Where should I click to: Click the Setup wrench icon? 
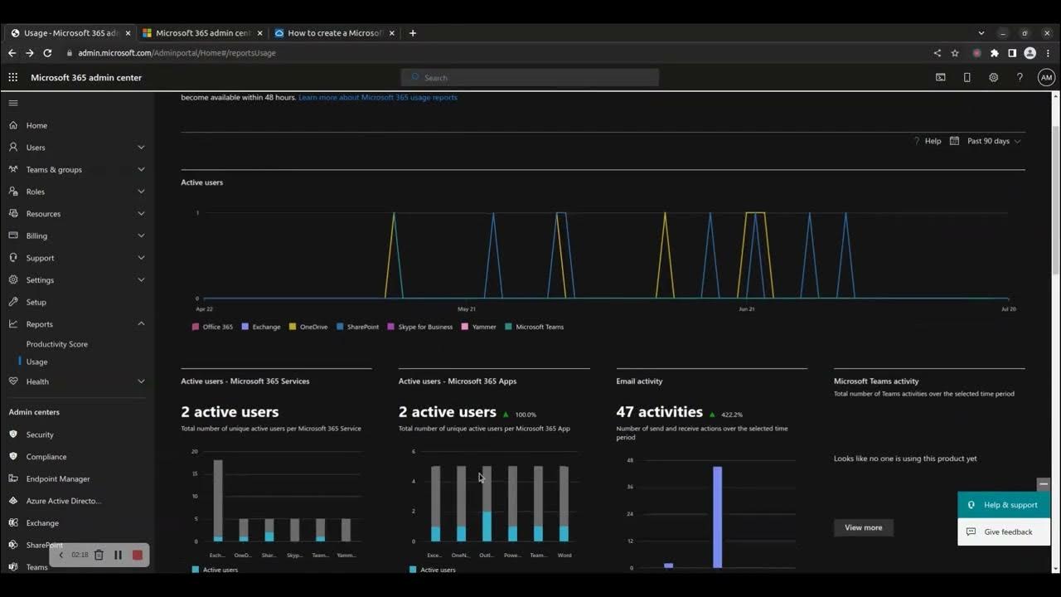13,302
